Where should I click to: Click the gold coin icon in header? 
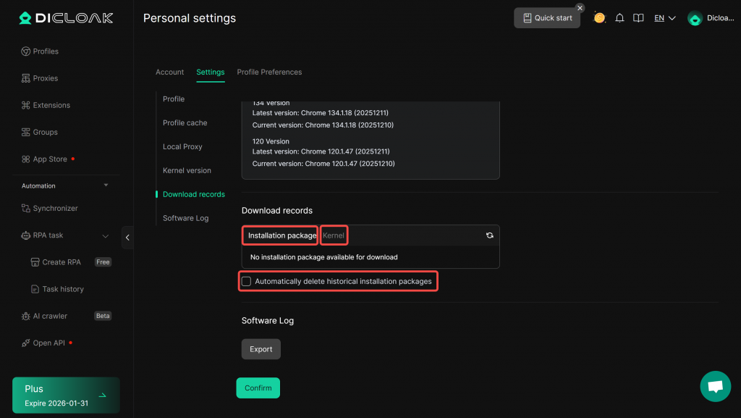click(599, 18)
